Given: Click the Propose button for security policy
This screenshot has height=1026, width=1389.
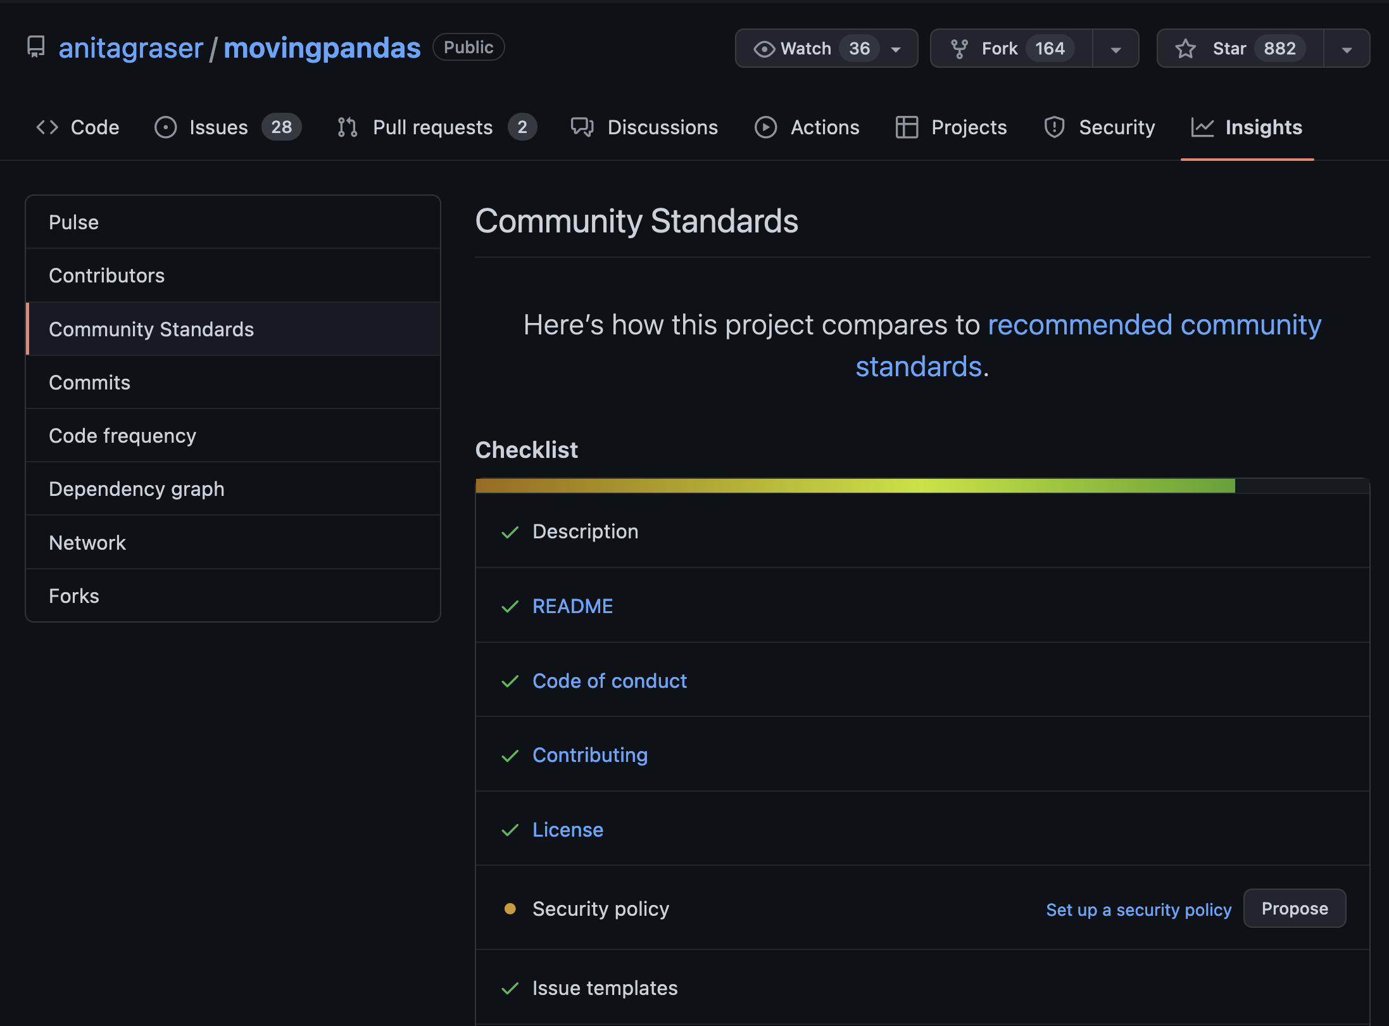Looking at the screenshot, I should (x=1295, y=909).
